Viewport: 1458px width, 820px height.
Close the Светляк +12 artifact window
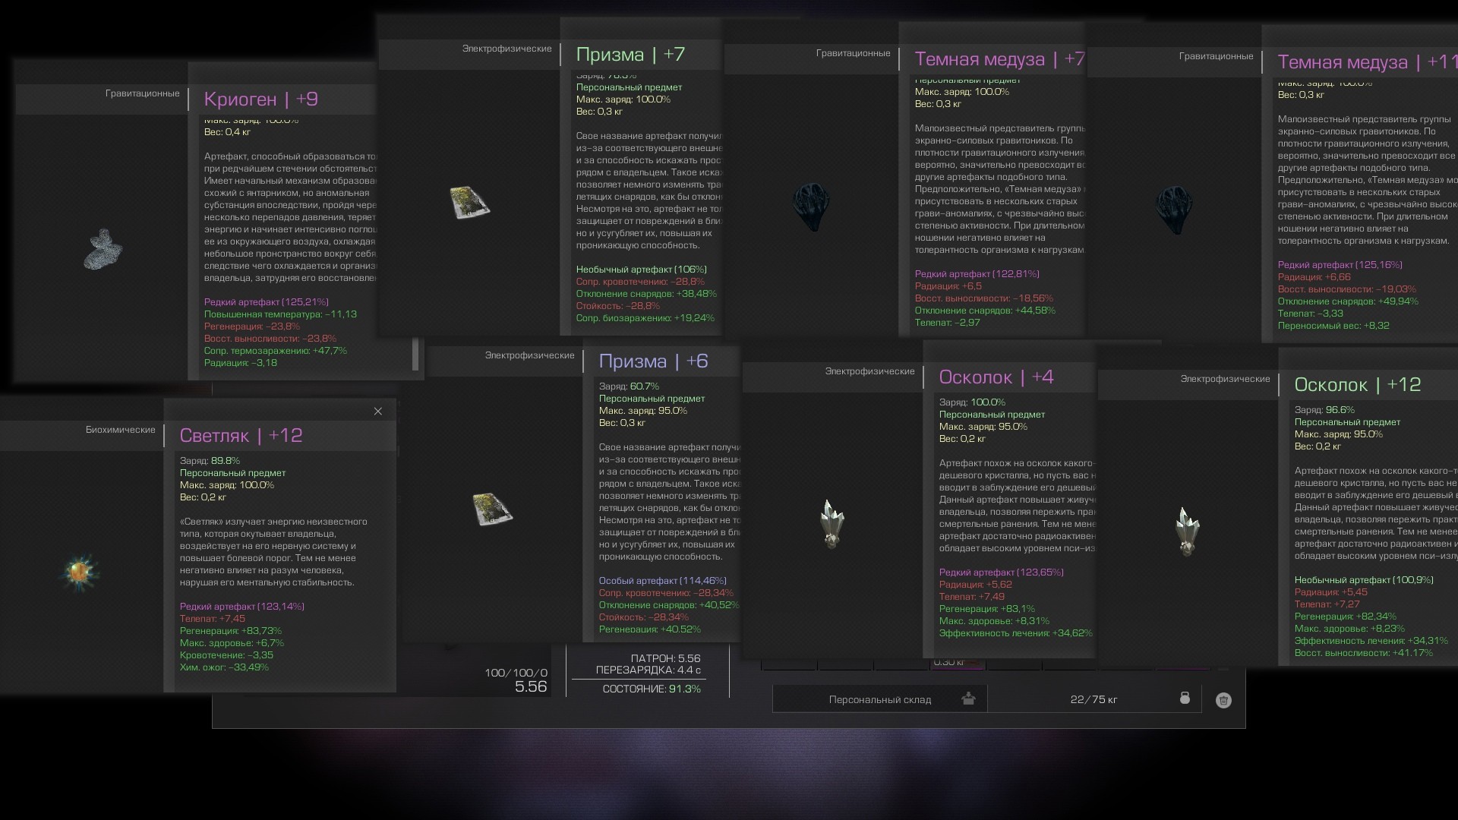(x=377, y=412)
